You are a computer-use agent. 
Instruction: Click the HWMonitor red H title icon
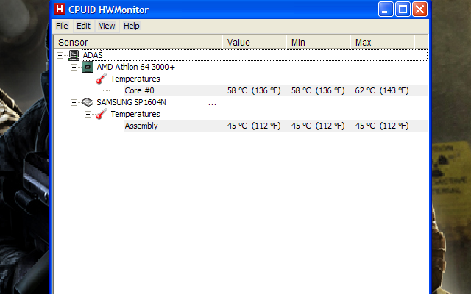[60, 10]
